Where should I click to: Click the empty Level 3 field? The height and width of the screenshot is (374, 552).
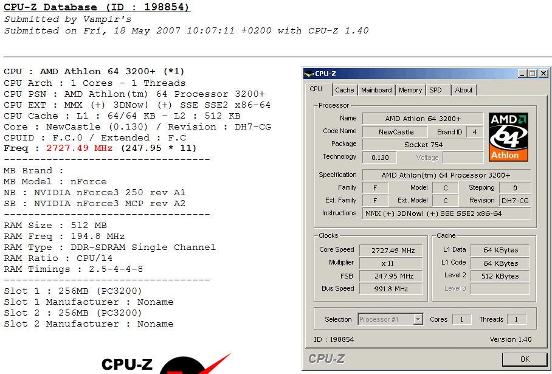click(500, 289)
